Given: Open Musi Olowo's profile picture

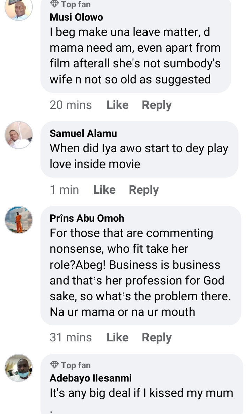Looking at the screenshot, I should coord(19,8).
